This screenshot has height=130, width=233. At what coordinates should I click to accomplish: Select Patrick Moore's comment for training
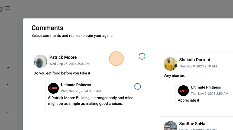[x=142, y=56]
